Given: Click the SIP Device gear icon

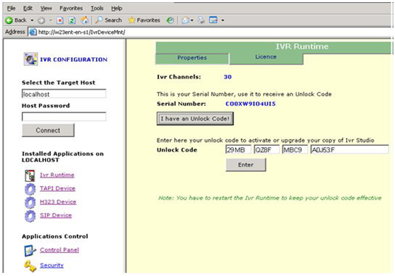Looking at the screenshot, I should point(30,216).
